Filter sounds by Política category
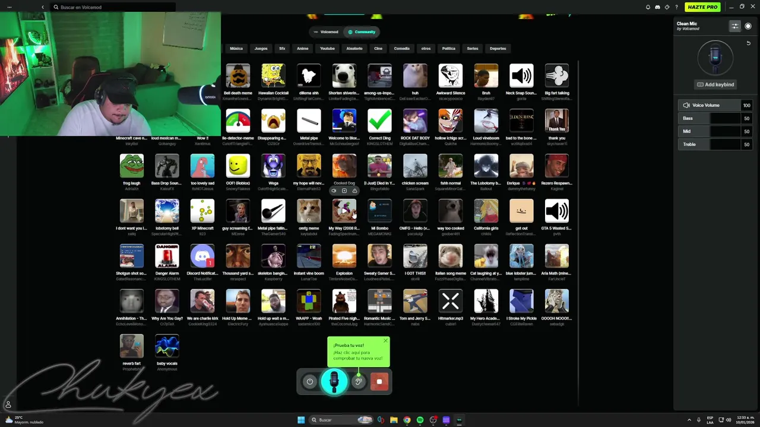Viewport: 760px width, 427px height. pyautogui.click(x=449, y=49)
